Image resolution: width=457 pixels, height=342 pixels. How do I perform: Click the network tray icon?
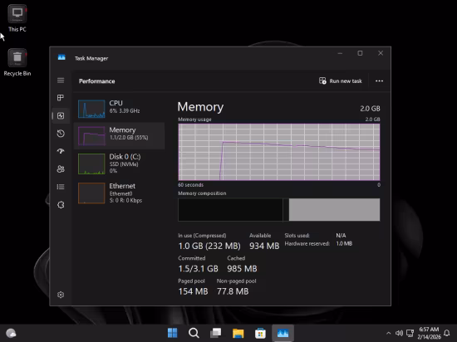(x=410, y=333)
